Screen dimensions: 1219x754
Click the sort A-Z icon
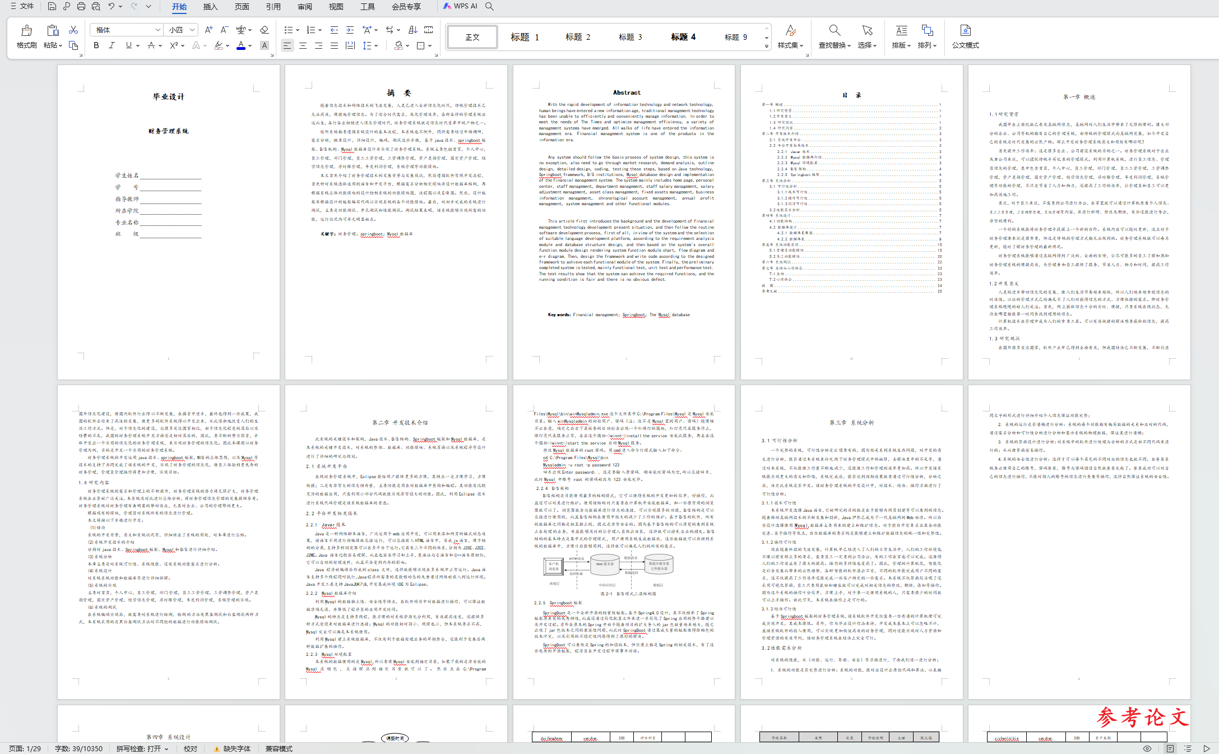pos(413,30)
